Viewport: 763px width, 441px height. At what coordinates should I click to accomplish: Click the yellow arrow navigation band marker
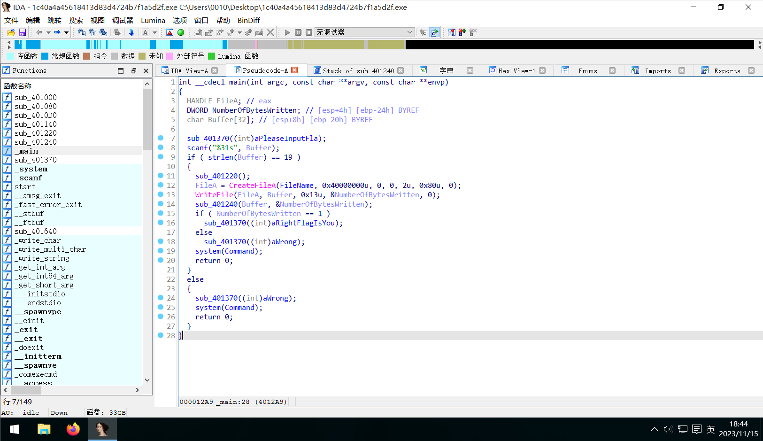pyautogui.click(x=19, y=43)
